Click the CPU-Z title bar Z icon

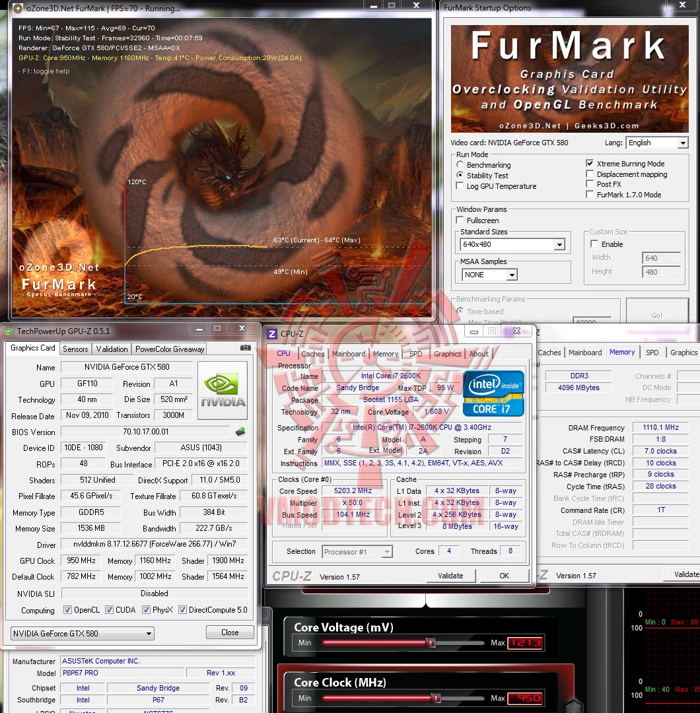pyautogui.click(x=272, y=334)
